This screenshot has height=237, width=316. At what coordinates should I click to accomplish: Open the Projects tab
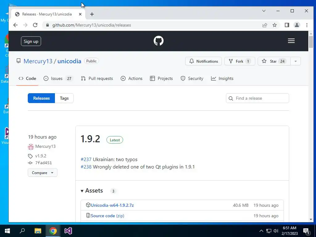coord(161,78)
